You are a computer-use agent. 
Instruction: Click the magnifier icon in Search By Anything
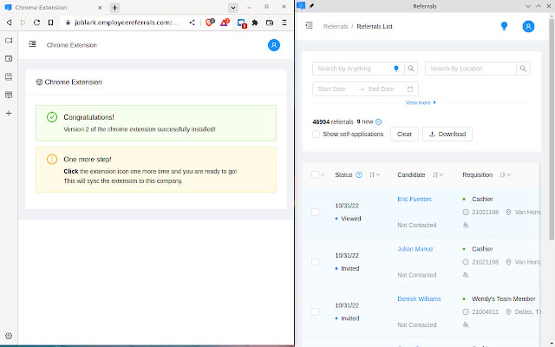[412, 68]
